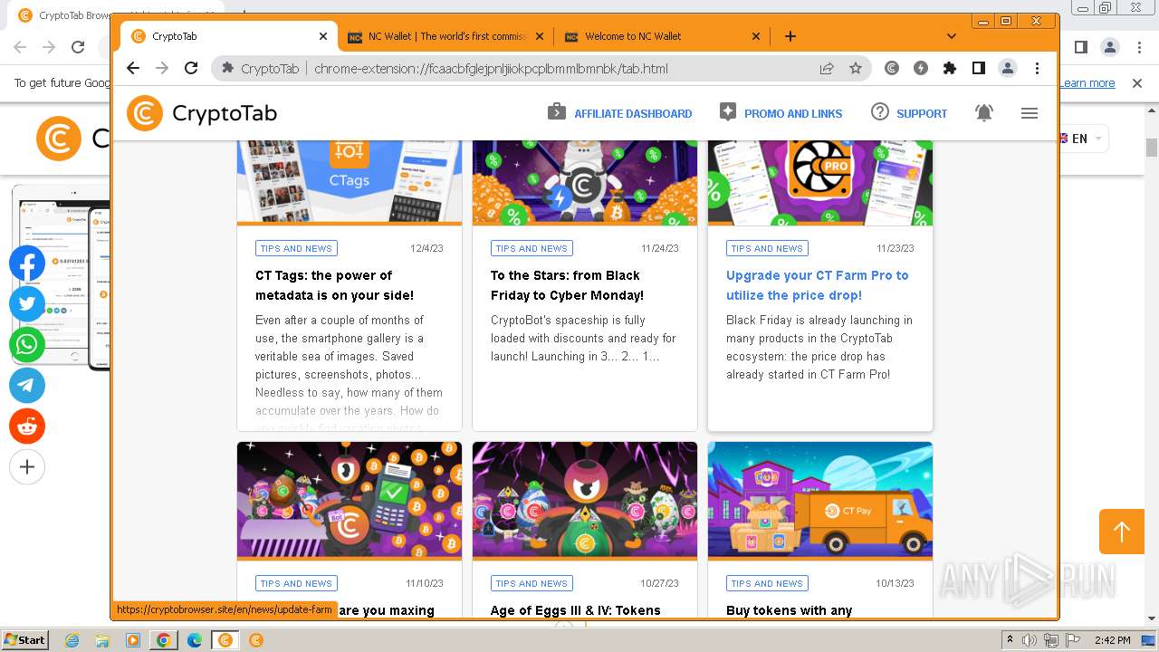Open article Upgrade your CT Farm Pro
The height and width of the screenshot is (652, 1159).
(817, 285)
